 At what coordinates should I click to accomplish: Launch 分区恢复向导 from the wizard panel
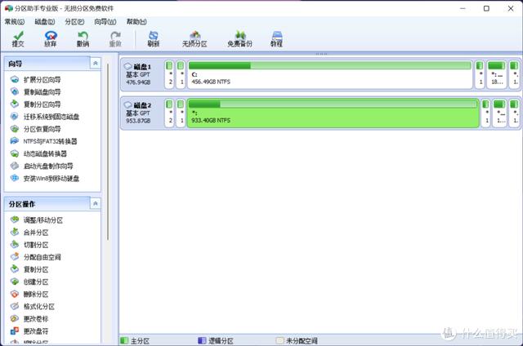[x=36, y=129]
